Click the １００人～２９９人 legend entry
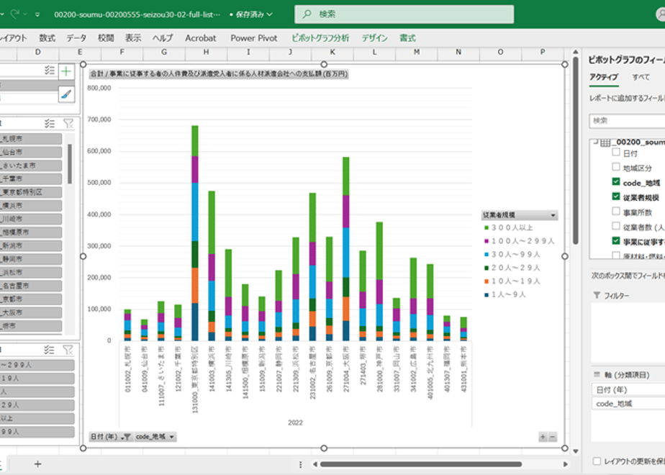The height and width of the screenshot is (475, 665). [520, 241]
